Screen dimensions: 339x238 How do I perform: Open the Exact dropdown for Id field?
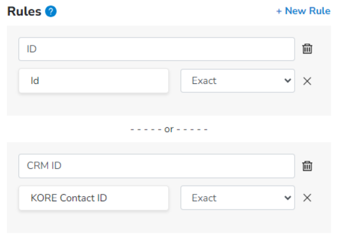tap(238, 81)
